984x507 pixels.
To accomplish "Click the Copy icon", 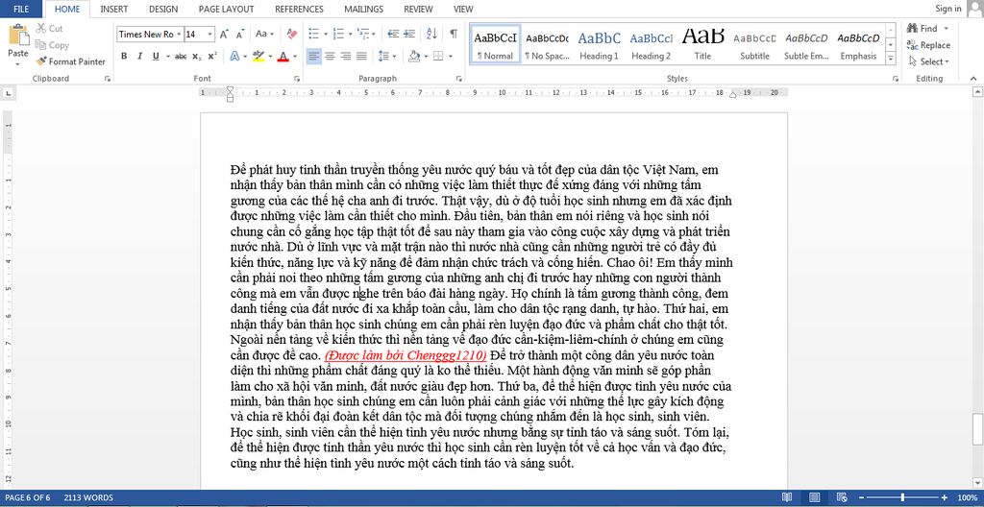I will (x=41, y=44).
